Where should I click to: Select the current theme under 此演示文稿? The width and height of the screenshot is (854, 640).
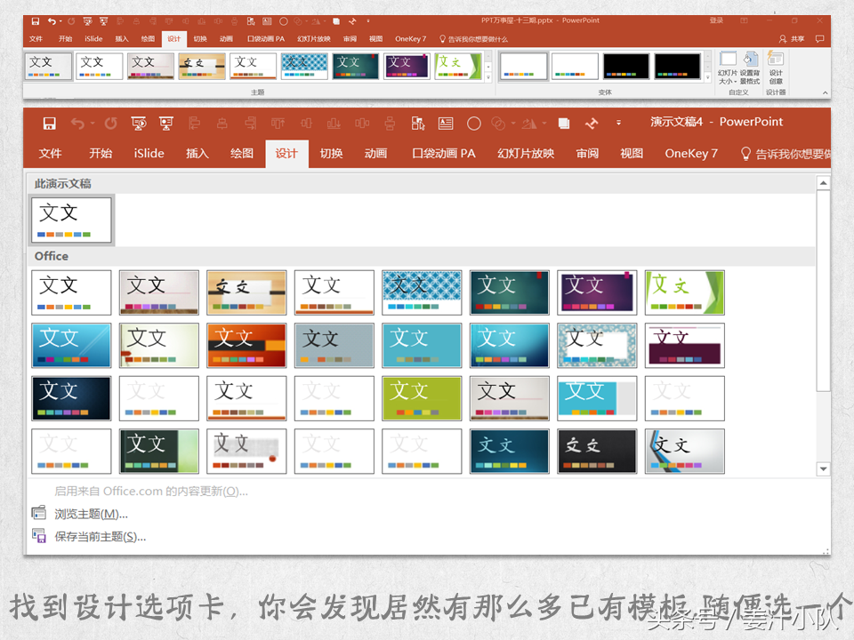tap(71, 220)
